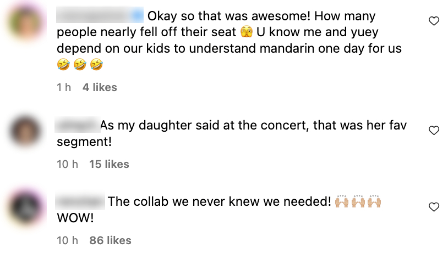
Task: Visit the username before "The collab we never"
Action: (80, 201)
